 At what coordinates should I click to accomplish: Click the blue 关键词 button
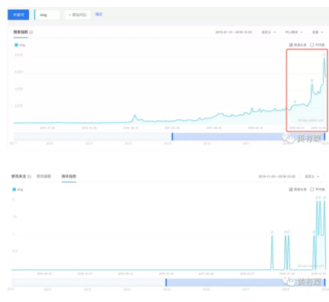[18, 14]
